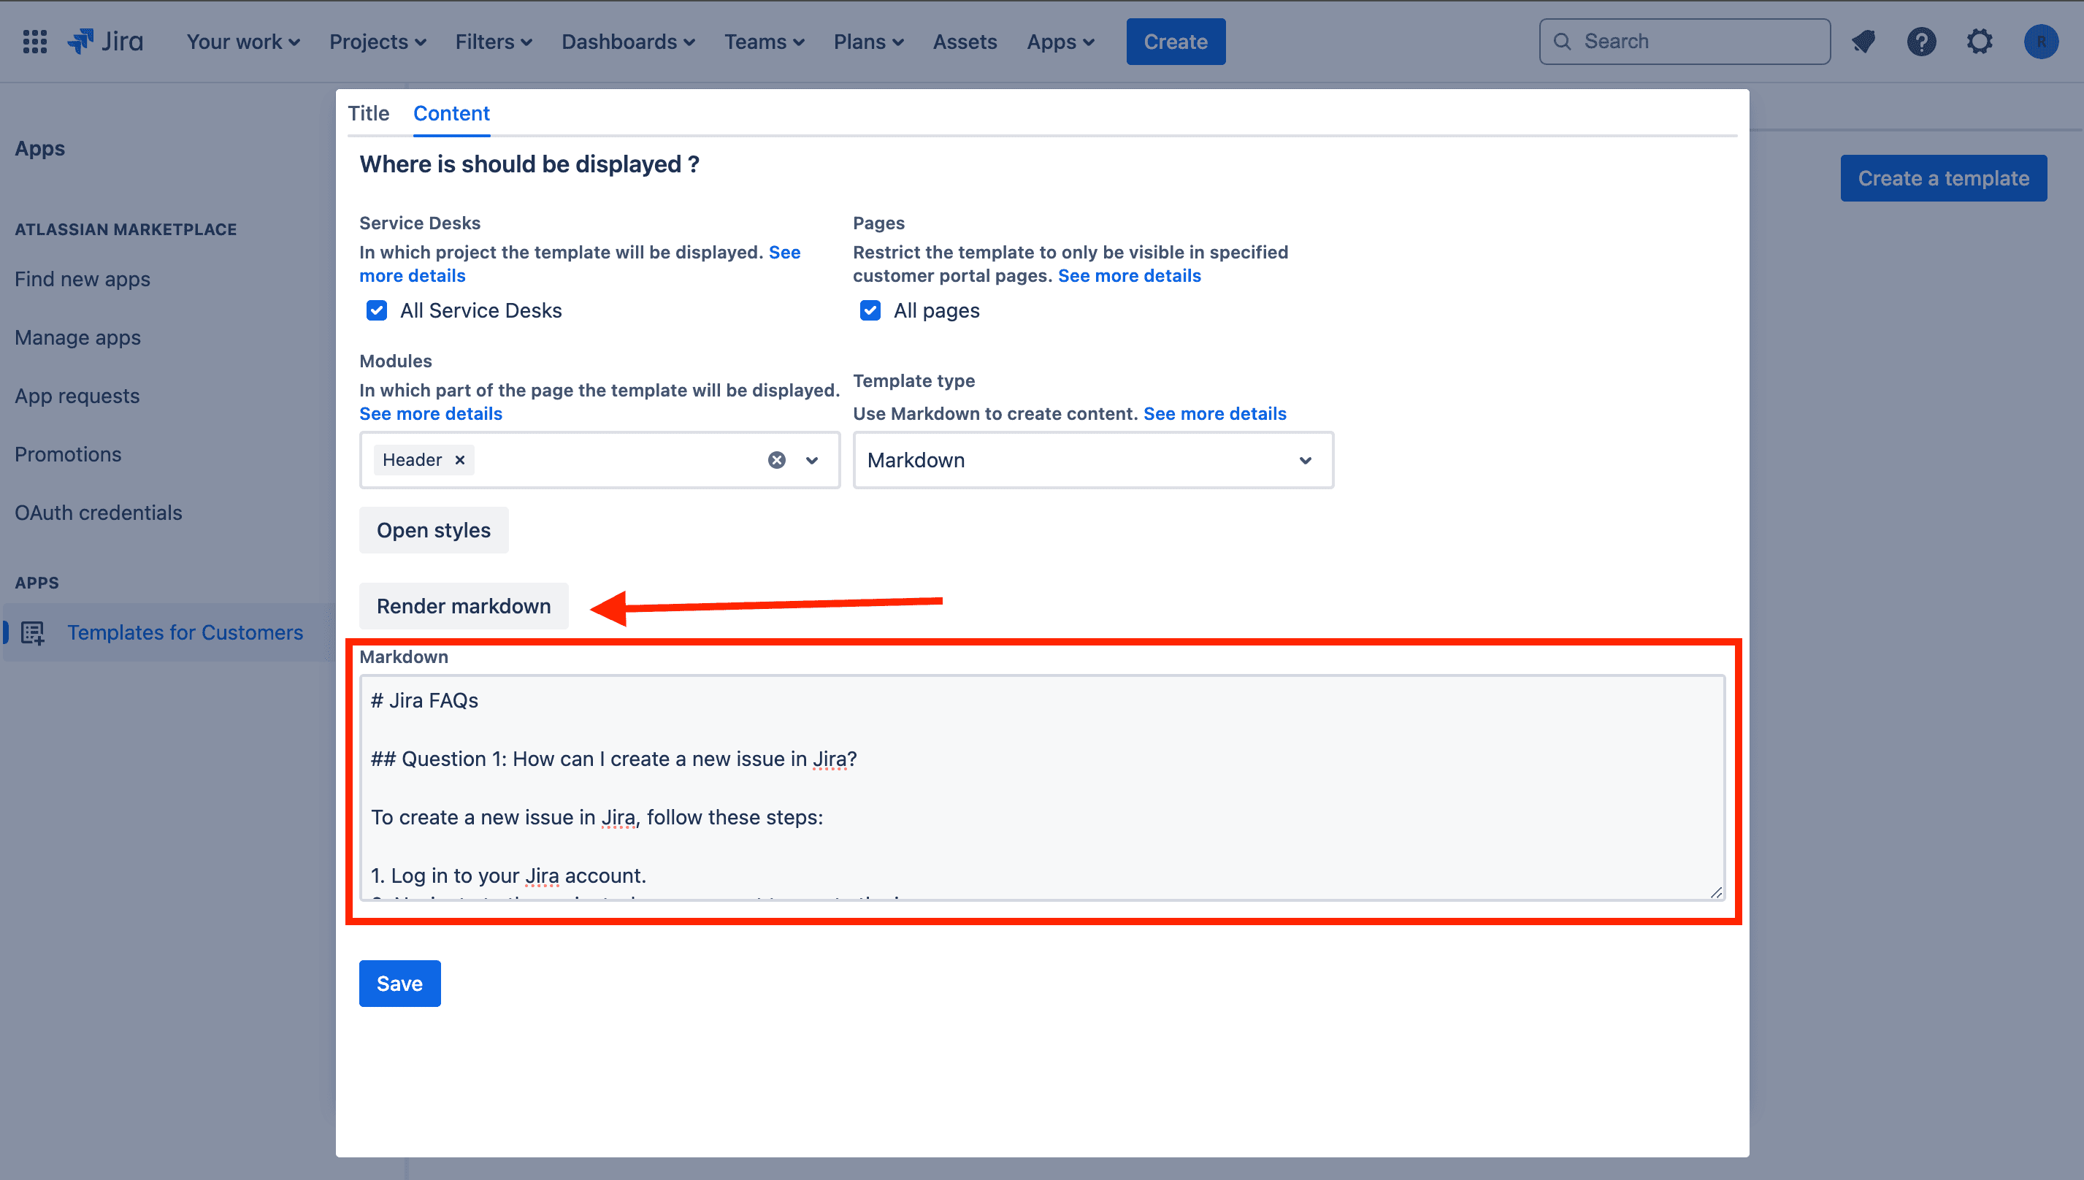Open the notifications icon
This screenshot has width=2084, height=1180.
pyautogui.click(x=1863, y=42)
